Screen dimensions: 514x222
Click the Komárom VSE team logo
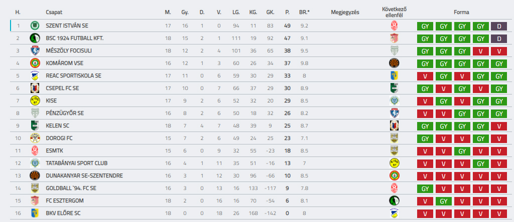[35, 63]
